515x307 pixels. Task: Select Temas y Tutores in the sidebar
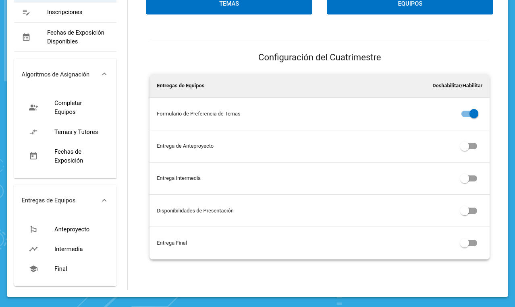76,132
